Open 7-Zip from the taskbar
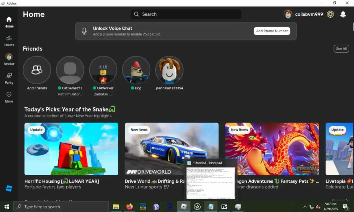 pyautogui.click(x=224, y=207)
